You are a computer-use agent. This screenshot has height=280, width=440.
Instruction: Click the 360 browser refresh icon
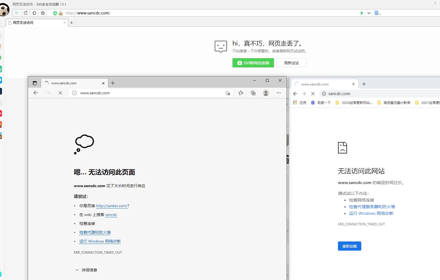click(x=26, y=13)
